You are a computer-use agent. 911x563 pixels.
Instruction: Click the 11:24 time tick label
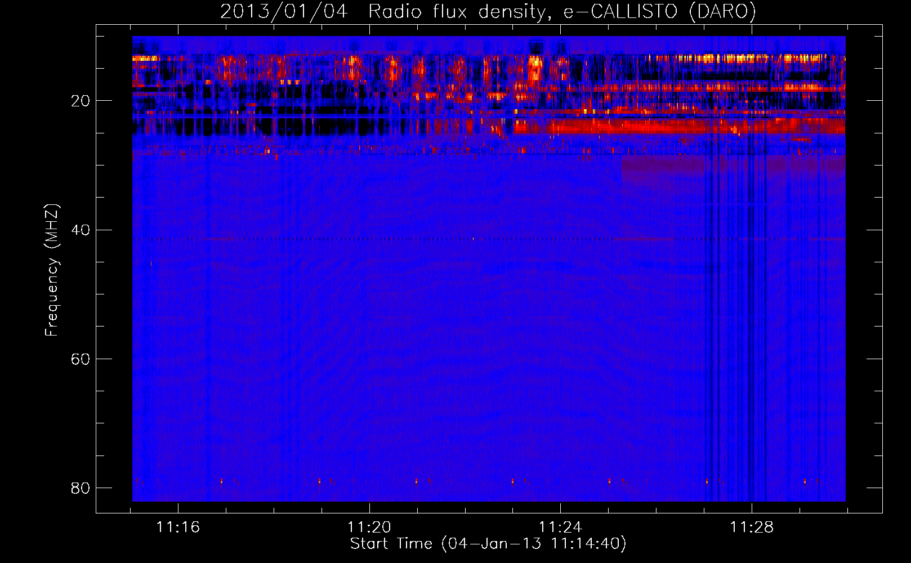(560, 528)
